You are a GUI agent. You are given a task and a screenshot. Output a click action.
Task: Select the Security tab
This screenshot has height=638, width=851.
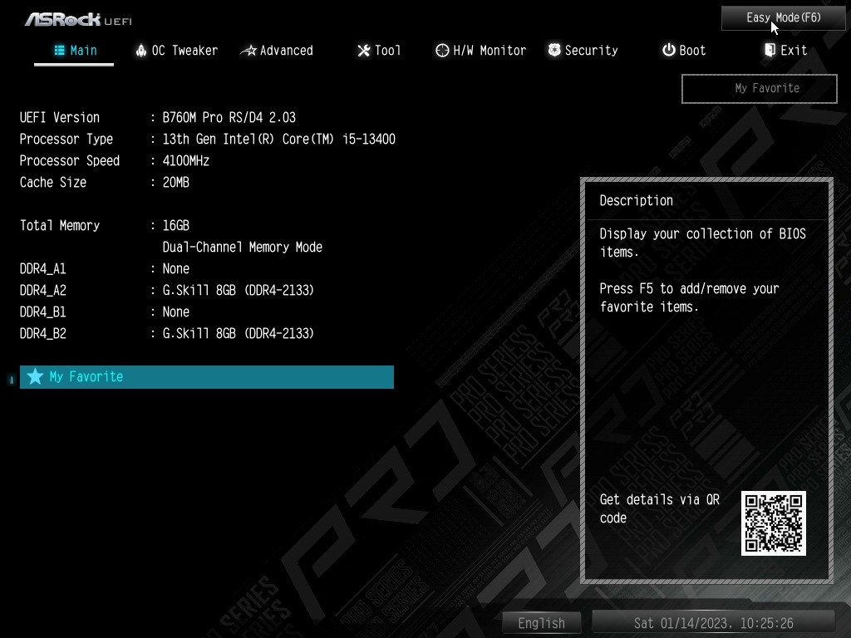pos(583,51)
